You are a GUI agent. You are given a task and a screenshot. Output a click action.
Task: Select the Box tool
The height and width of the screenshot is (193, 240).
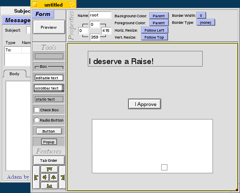(49, 67)
